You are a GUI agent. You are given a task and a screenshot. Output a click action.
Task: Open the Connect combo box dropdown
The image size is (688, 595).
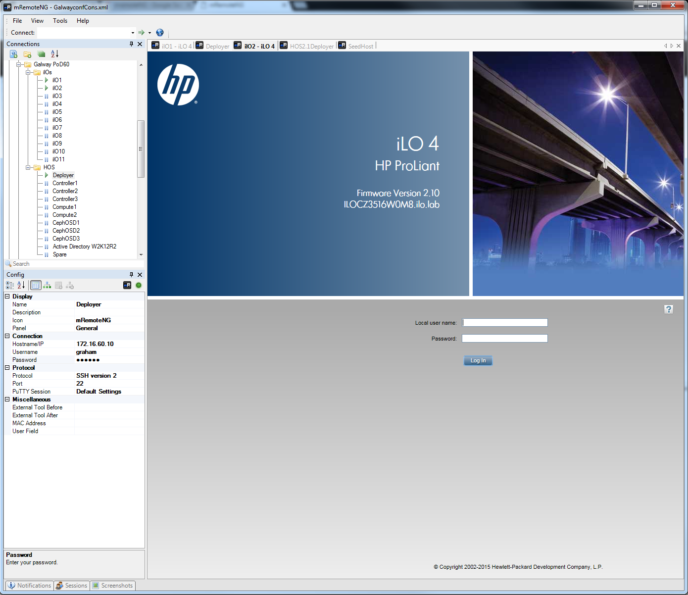[x=133, y=33]
